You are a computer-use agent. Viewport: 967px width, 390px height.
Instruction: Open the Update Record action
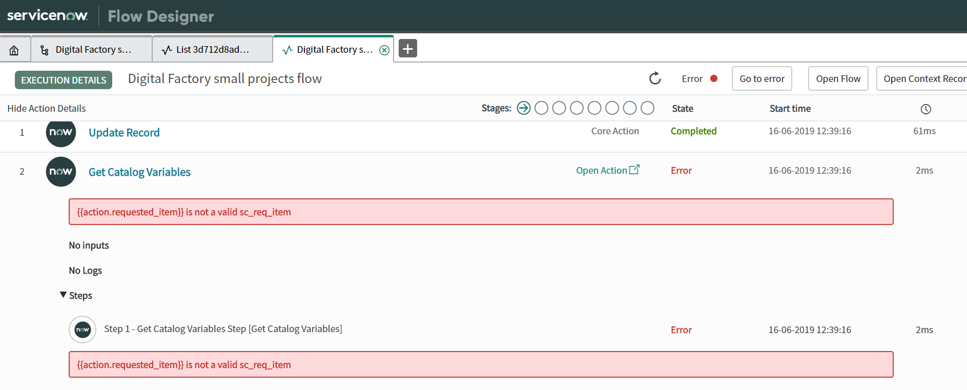[124, 133]
